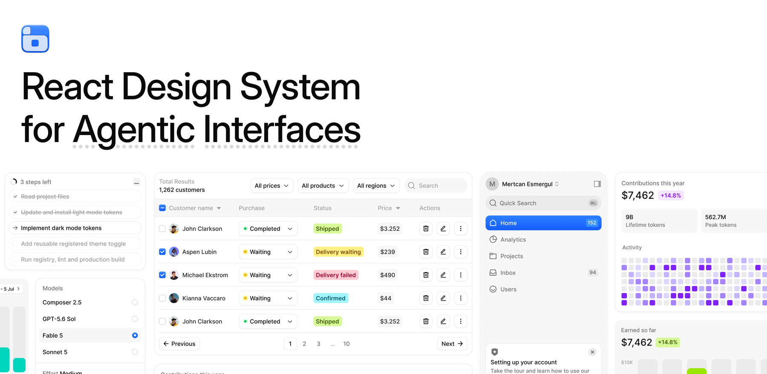Viewport: 767px width, 374px height.
Task: Delete the Kianna Vaccaro row
Action: [x=426, y=298]
